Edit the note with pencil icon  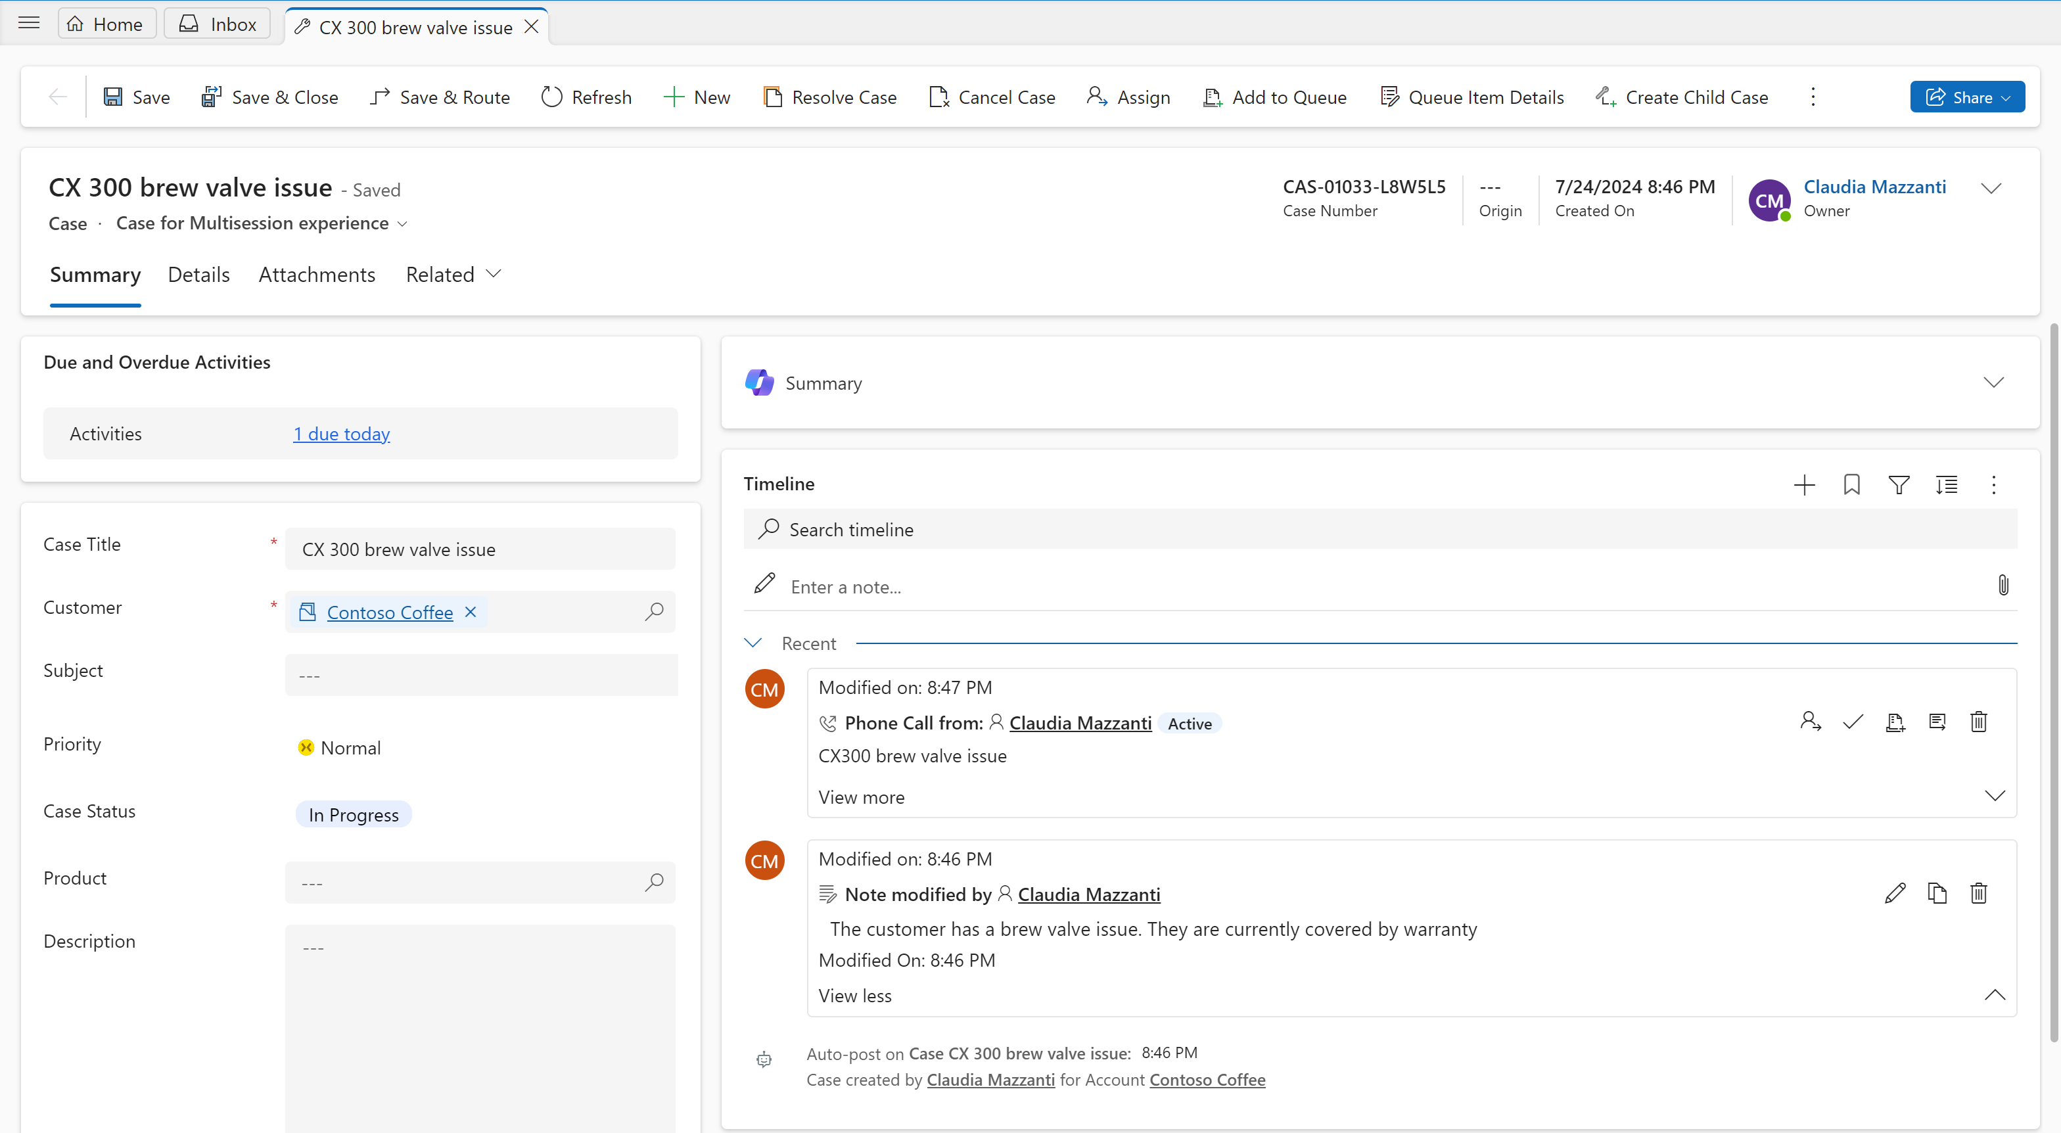(x=1895, y=893)
